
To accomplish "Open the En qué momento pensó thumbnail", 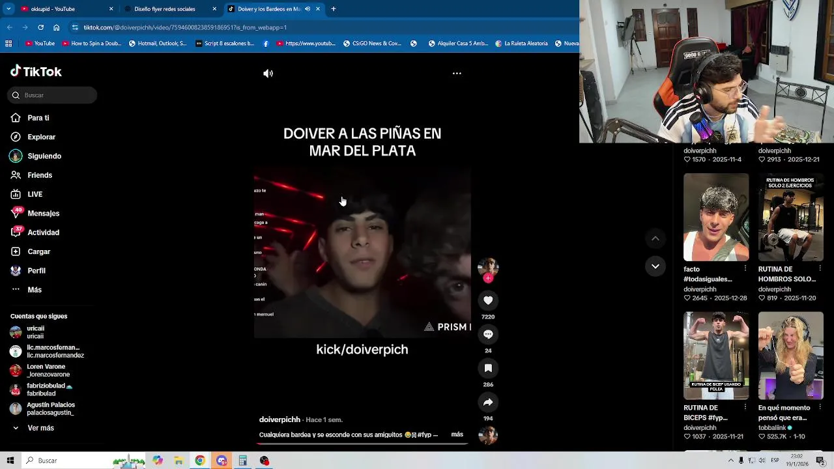I will click(790, 356).
